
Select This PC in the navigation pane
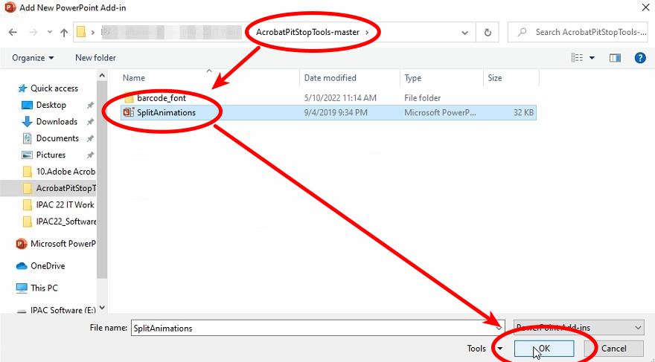44,288
